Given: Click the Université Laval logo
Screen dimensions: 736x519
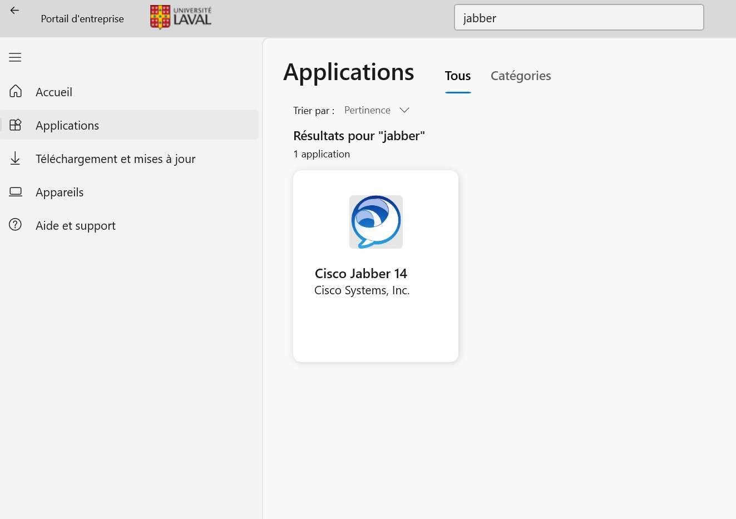Looking at the screenshot, I should pos(181,17).
